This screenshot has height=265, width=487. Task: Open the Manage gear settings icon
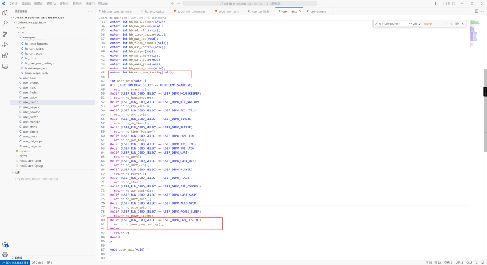point(5,255)
